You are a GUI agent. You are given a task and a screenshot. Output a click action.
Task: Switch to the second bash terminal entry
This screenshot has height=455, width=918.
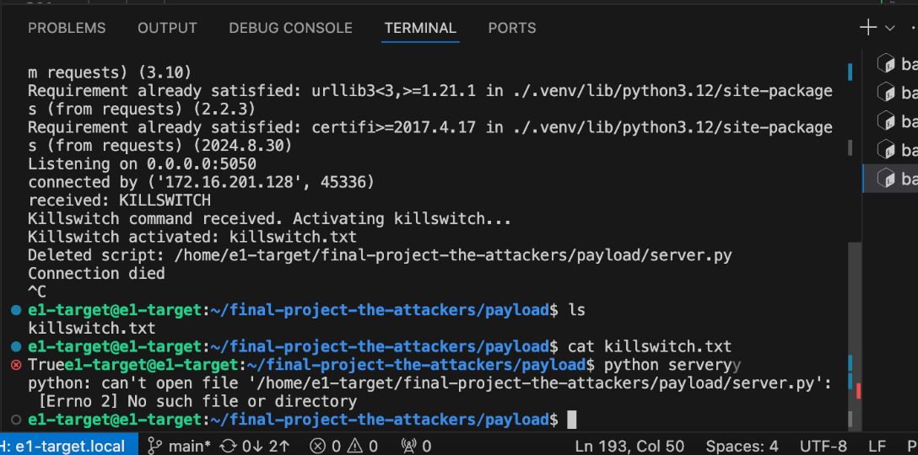tap(897, 93)
